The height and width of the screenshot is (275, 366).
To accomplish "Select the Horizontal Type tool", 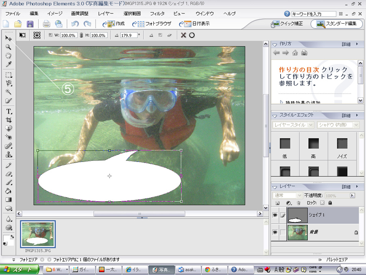I will [x=8, y=111].
